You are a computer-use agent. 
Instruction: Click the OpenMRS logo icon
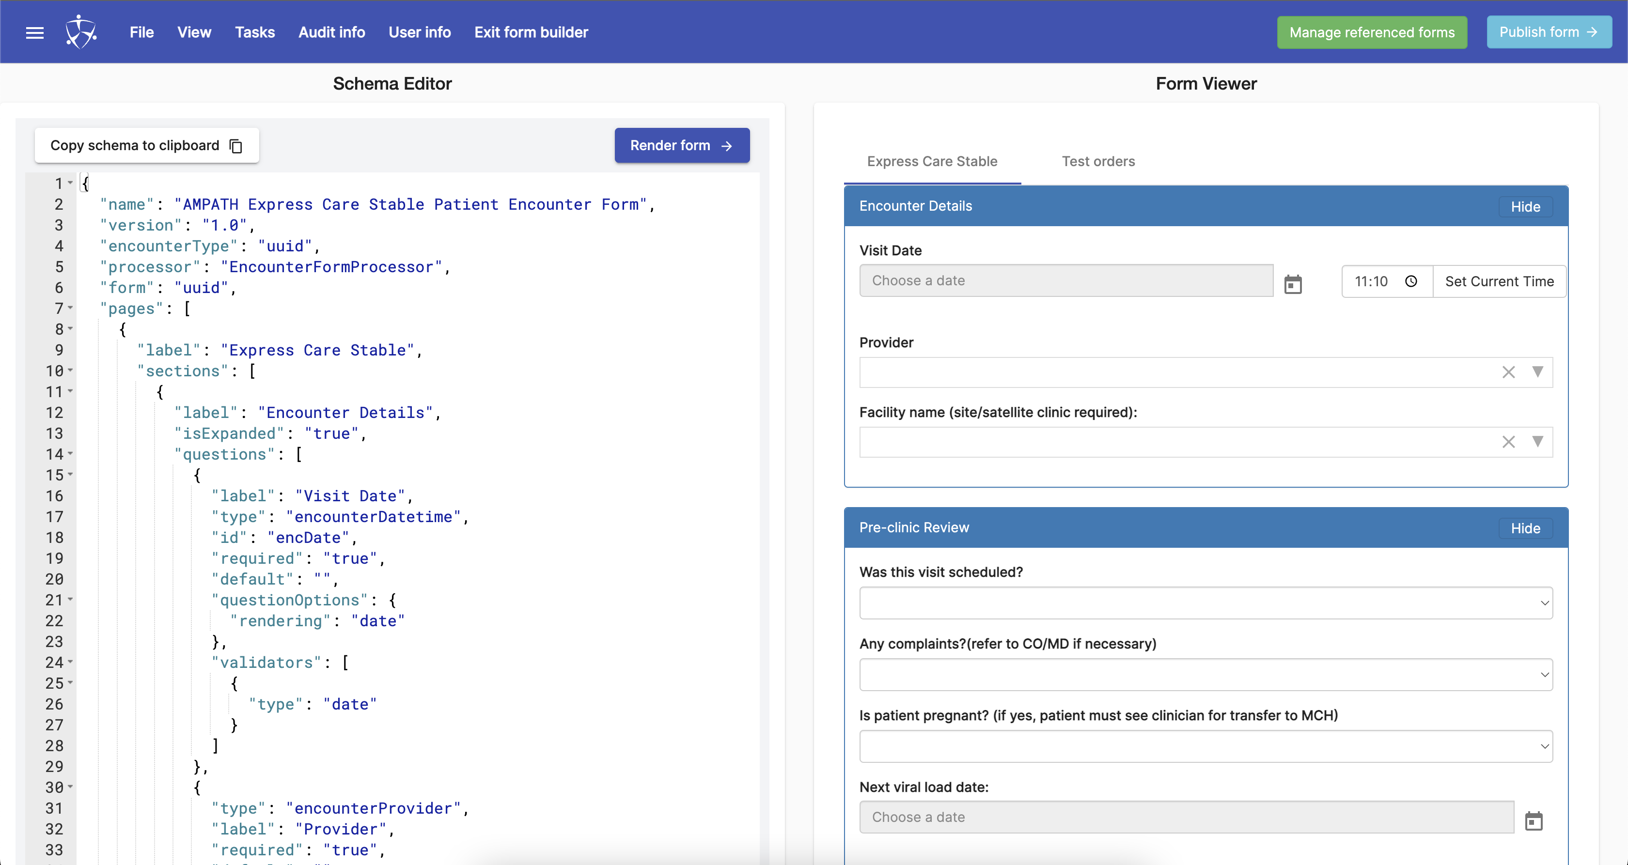[81, 32]
